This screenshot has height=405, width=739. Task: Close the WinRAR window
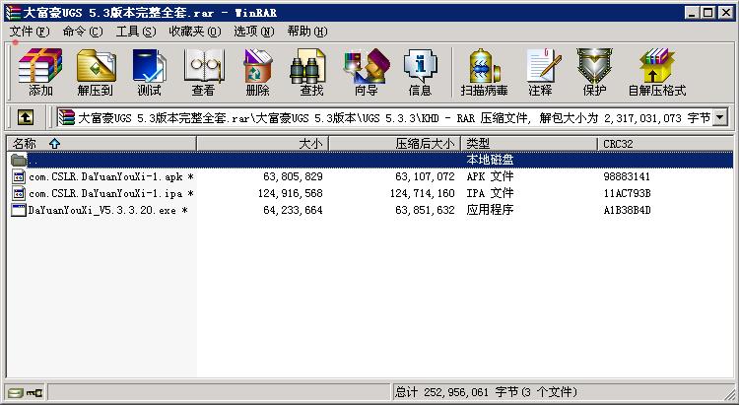[x=726, y=13]
